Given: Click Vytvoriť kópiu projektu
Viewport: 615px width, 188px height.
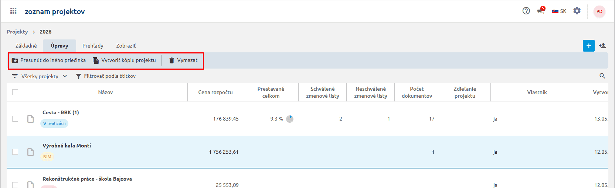Looking at the screenshot, I should (124, 60).
